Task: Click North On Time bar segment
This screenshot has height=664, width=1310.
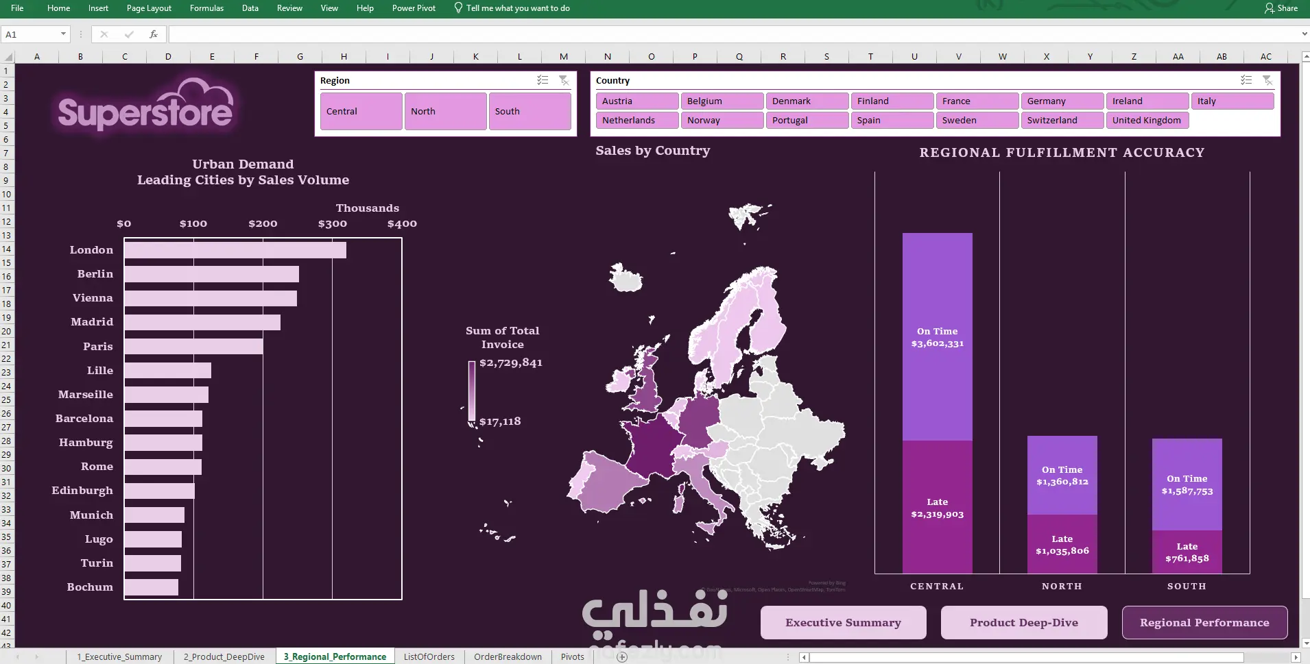Action: point(1062,475)
